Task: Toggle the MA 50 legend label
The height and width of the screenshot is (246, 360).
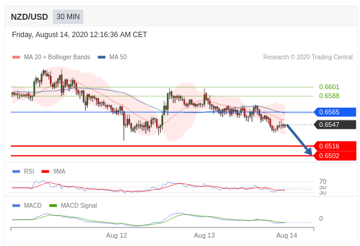Action: [x=118, y=57]
